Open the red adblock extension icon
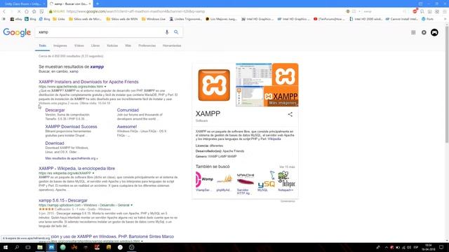 pos(415,11)
